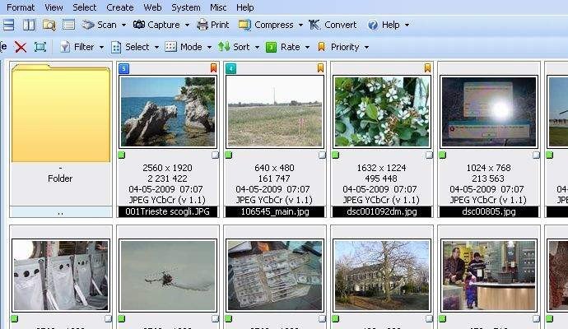This screenshot has height=329, width=568.
Task: Click the Mode button label
Action: click(x=191, y=47)
